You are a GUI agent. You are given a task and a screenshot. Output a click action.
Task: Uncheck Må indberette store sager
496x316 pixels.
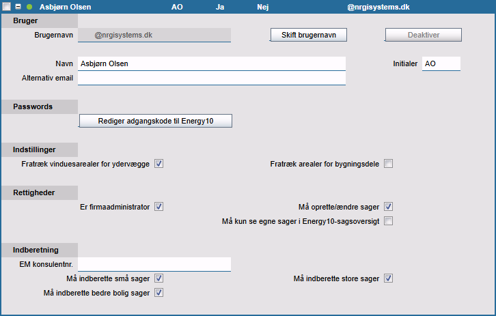pyautogui.click(x=388, y=278)
